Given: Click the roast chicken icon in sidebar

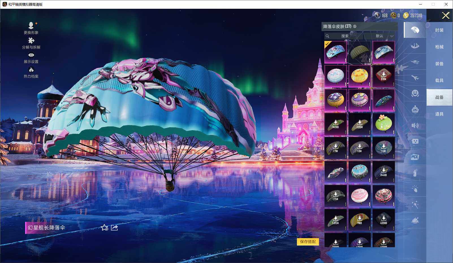Looking at the screenshot, I should point(415,220).
